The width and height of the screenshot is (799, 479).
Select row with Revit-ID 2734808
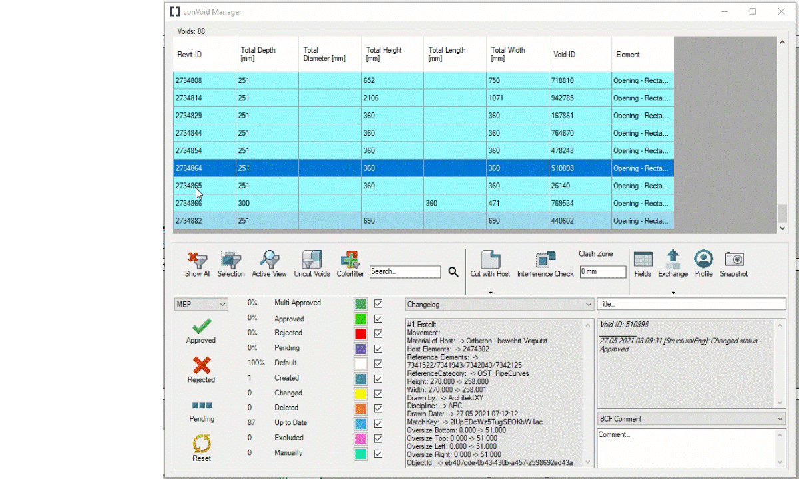(x=423, y=80)
